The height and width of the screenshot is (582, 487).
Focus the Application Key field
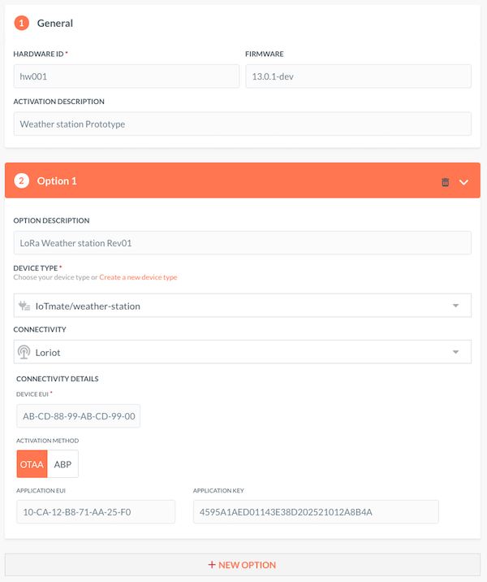tap(315, 511)
